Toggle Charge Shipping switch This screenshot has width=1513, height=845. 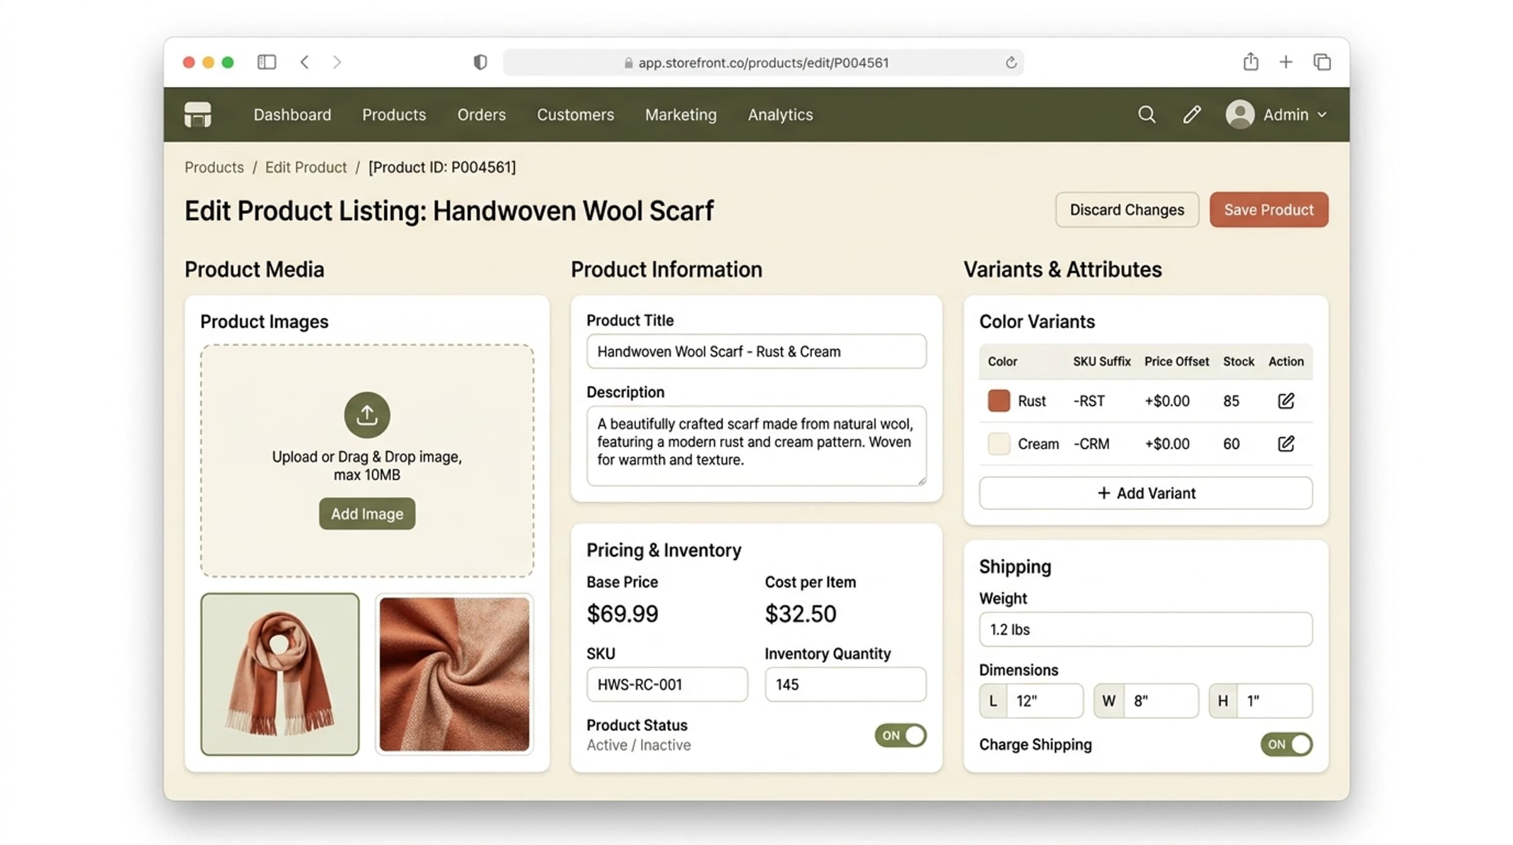coord(1286,744)
